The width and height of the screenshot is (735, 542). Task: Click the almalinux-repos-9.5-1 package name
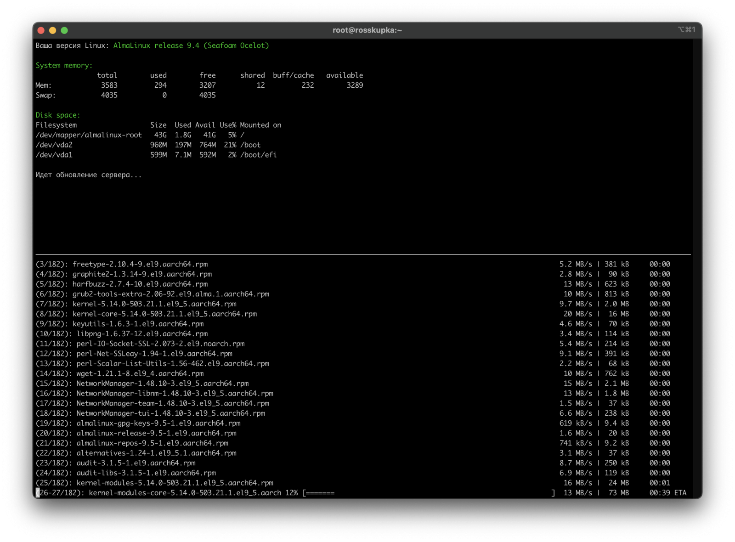(153, 443)
